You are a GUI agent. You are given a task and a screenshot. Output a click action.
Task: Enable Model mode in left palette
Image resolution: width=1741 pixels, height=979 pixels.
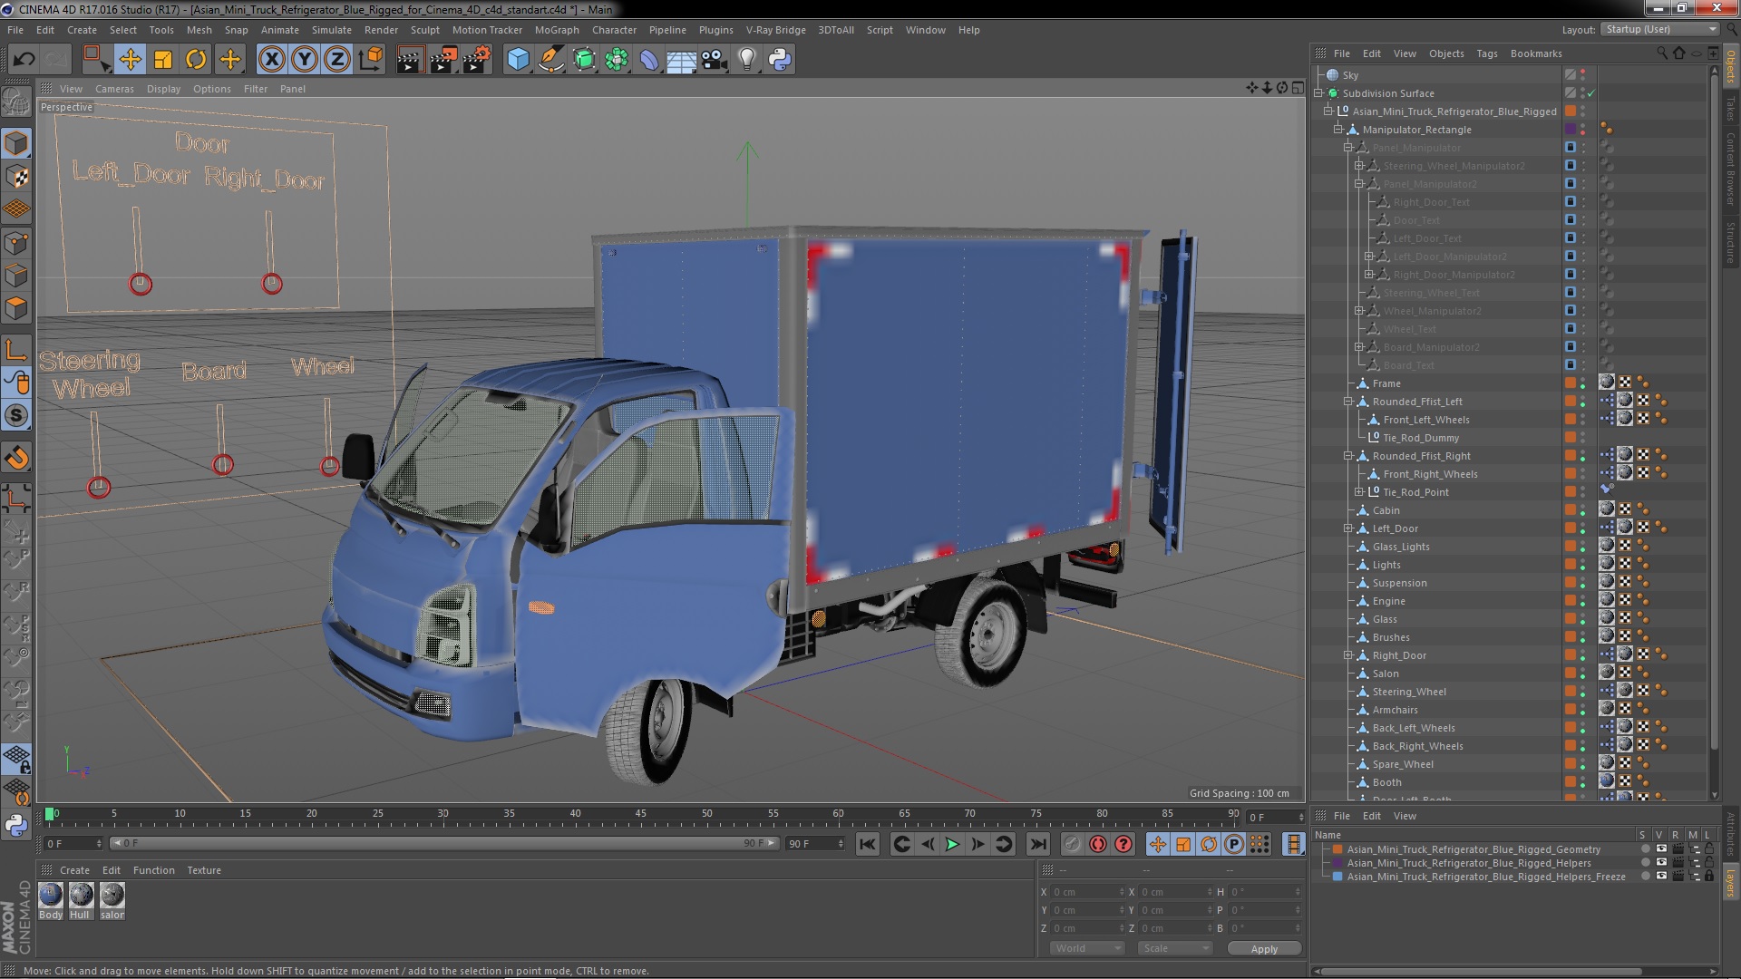pyautogui.click(x=16, y=144)
